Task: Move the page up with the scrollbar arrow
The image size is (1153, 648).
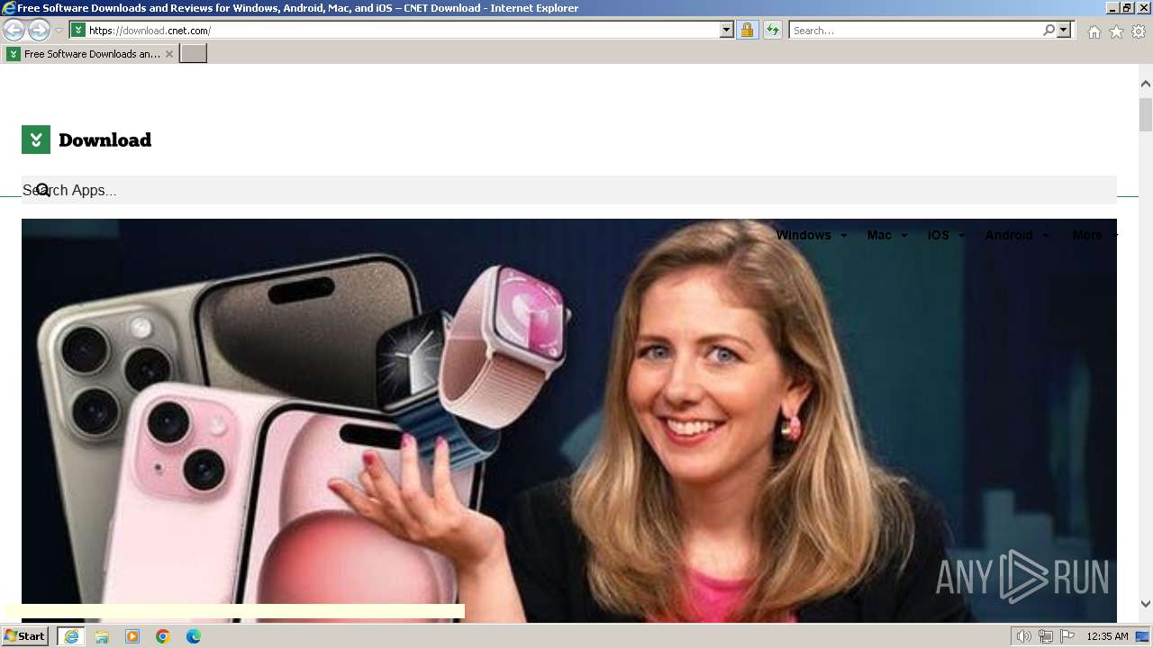Action: (x=1146, y=84)
